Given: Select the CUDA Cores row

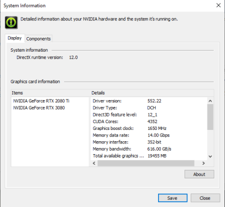Looking at the screenshot, I should (x=149, y=121).
